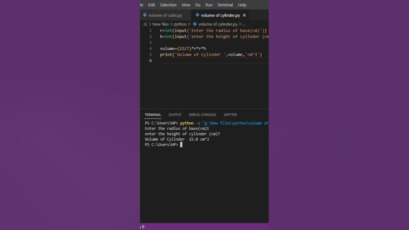This screenshot has width=409, height=230.
Task: Open the Terminal menu
Action: 225,5
